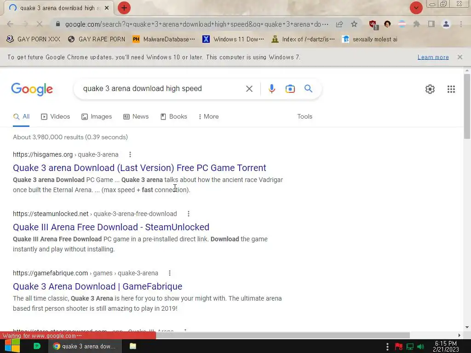
Task: Clear the search query with the X
Action: 249,89
